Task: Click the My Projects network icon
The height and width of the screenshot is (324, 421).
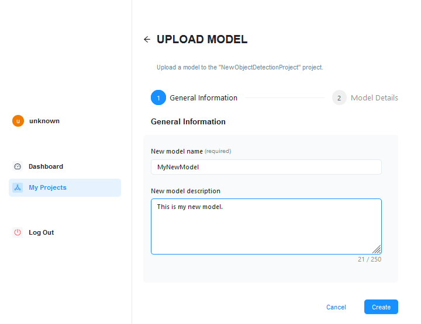Action: tap(18, 187)
